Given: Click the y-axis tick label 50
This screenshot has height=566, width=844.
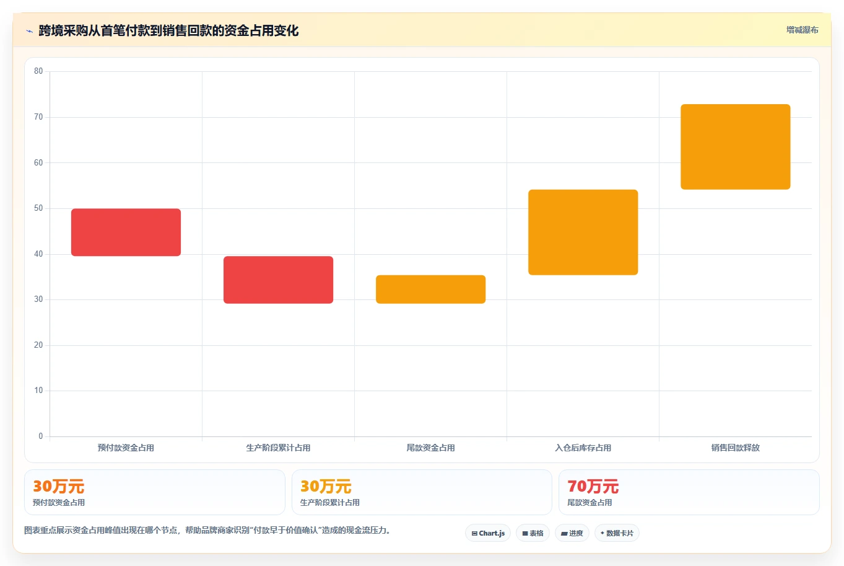Looking at the screenshot, I should click(x=38, y=208).
